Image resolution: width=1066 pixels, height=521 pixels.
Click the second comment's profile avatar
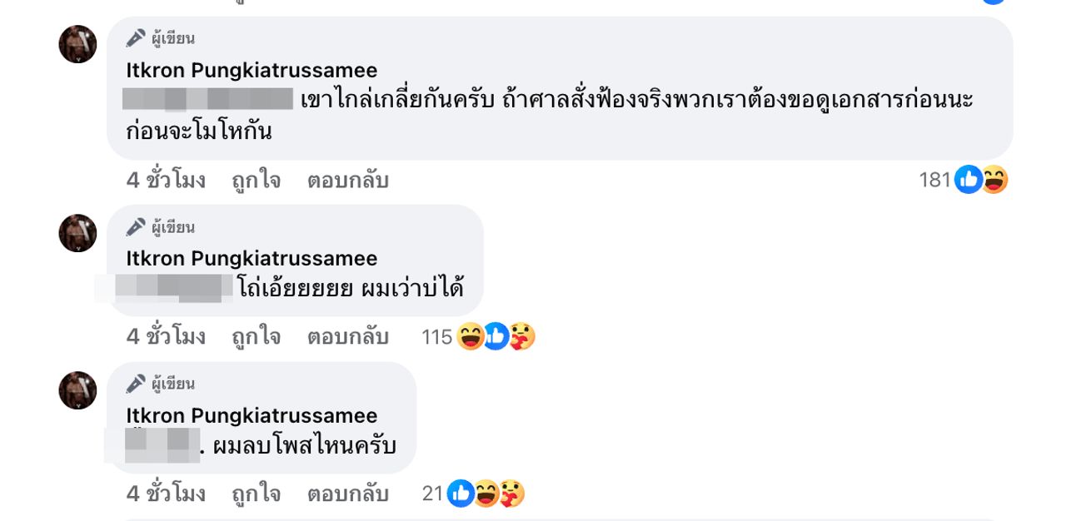(x=77, y=233)
